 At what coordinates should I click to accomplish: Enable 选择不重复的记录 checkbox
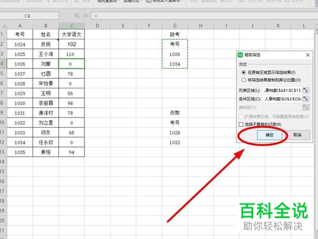pos(241,124)
